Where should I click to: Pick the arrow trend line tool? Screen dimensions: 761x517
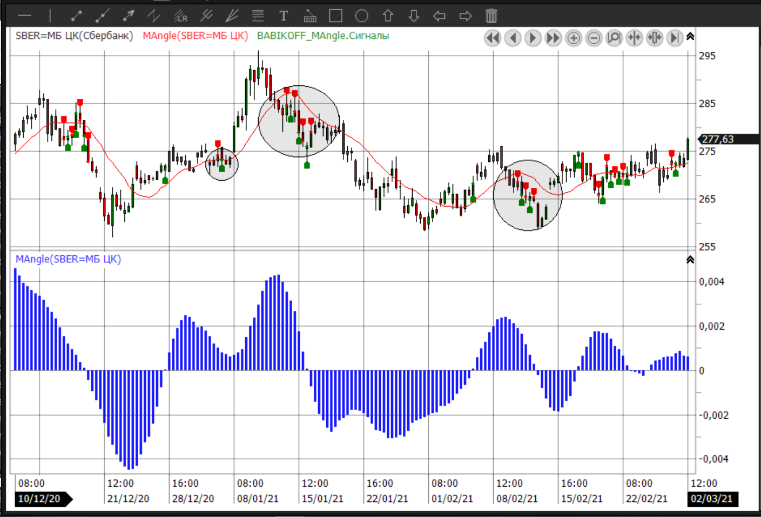click(x=128, y=16)
